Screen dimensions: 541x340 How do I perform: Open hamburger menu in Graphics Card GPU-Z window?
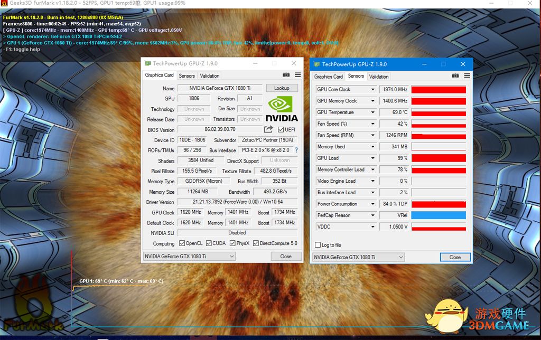(298, 75)
